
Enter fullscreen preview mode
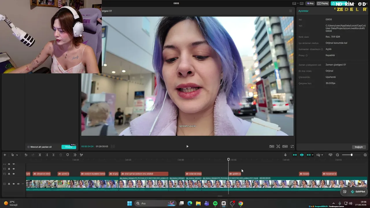click(x=292, y=146)
